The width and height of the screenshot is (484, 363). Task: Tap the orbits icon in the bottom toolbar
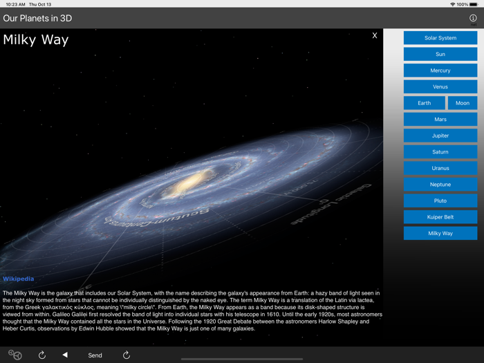[15, 355]
